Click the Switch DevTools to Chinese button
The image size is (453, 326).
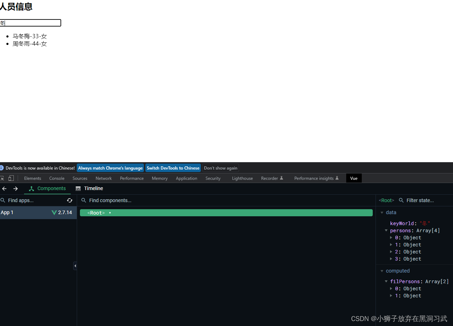173,168
